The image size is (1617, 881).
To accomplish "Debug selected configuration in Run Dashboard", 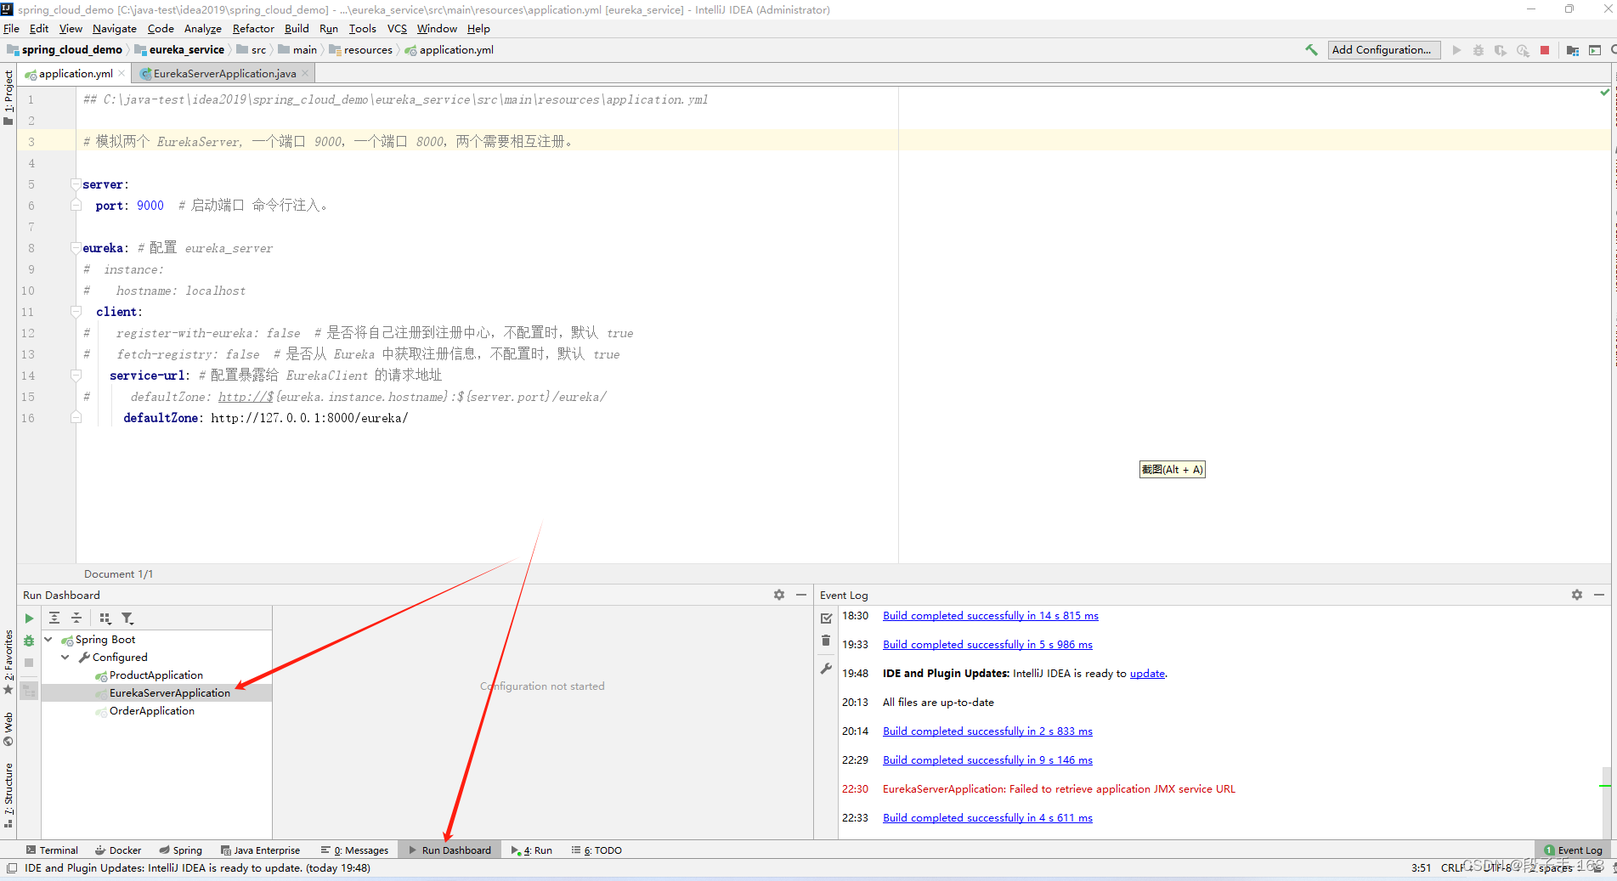I will coord(29,641).
